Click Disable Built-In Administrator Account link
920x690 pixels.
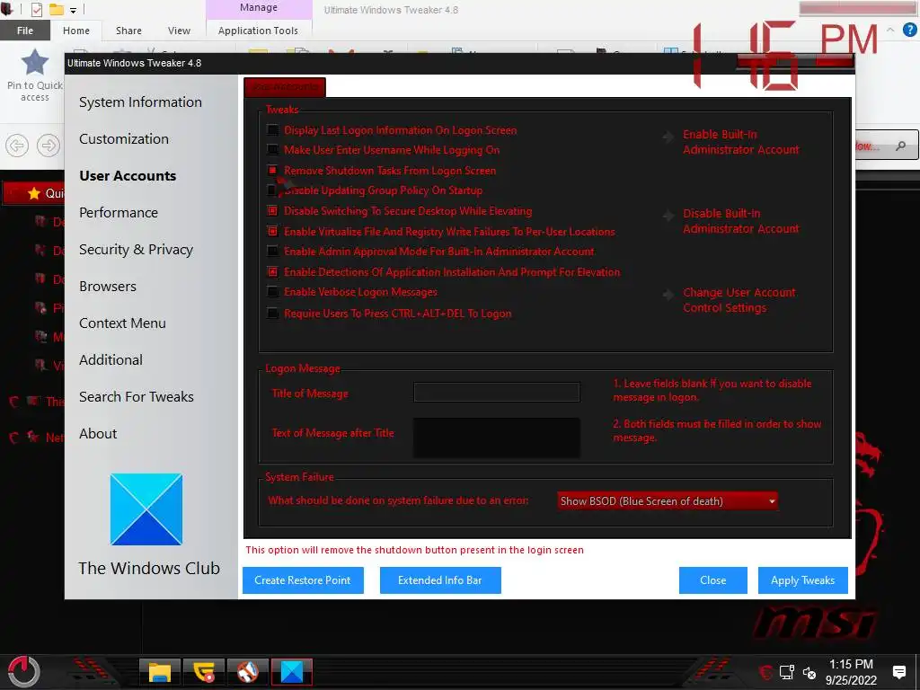tap(740, 221)
